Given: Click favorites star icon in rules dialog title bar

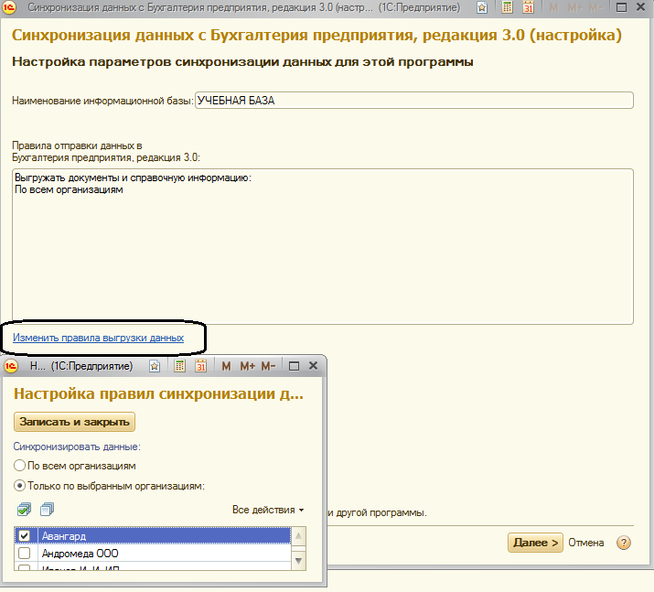Looking at the screenshot, I should 155,366.
